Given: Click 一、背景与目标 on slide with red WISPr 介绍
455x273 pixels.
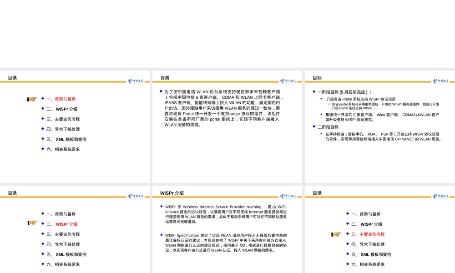Looking at the screenshot, I should point(61,214).
